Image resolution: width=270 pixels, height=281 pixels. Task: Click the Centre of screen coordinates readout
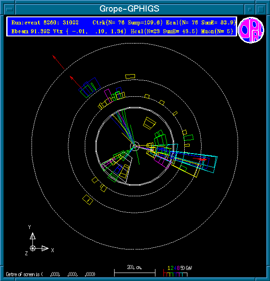coord(51,274)
